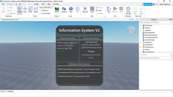Image resolution: width=173 pixels, height=97 pixels.
Task: Anchor the selected part
Action: tap(99, 13)
